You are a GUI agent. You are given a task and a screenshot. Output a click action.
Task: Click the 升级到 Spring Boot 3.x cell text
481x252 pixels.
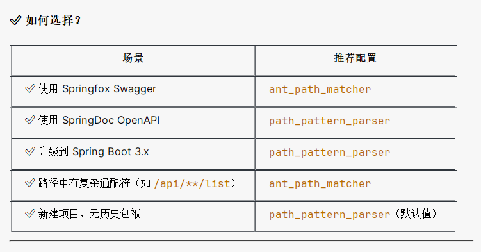[94, 151]
